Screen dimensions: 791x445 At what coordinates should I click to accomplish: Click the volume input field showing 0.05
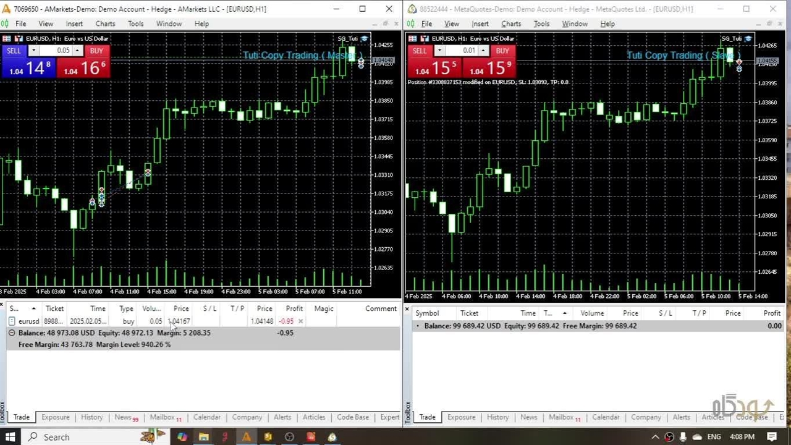[56, 51]
